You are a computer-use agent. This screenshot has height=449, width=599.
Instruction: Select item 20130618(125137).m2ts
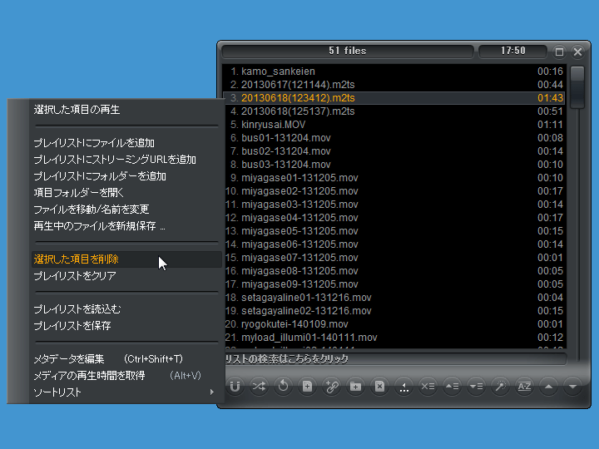(x=394, y=111)
